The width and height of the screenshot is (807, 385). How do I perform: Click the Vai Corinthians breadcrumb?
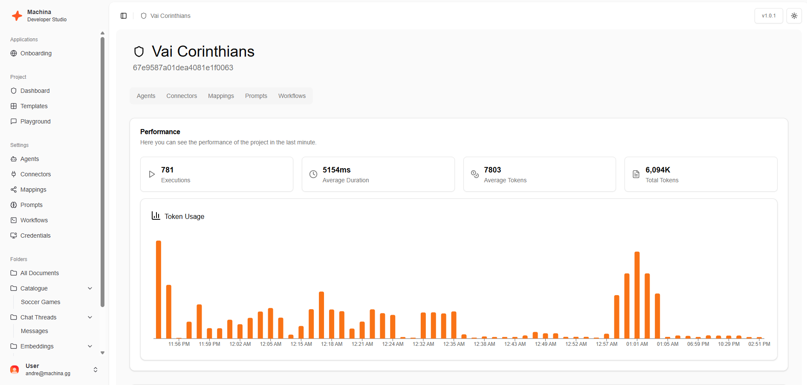coord(170,16)
